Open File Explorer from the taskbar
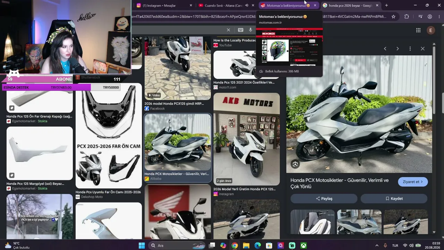 point(246,245)
